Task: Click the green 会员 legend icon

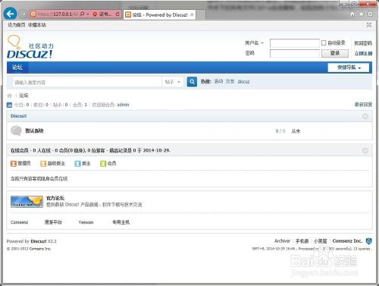Action: coord(103,164)
